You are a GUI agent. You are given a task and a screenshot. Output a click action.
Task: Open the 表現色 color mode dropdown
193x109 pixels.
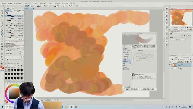point(178,40)
